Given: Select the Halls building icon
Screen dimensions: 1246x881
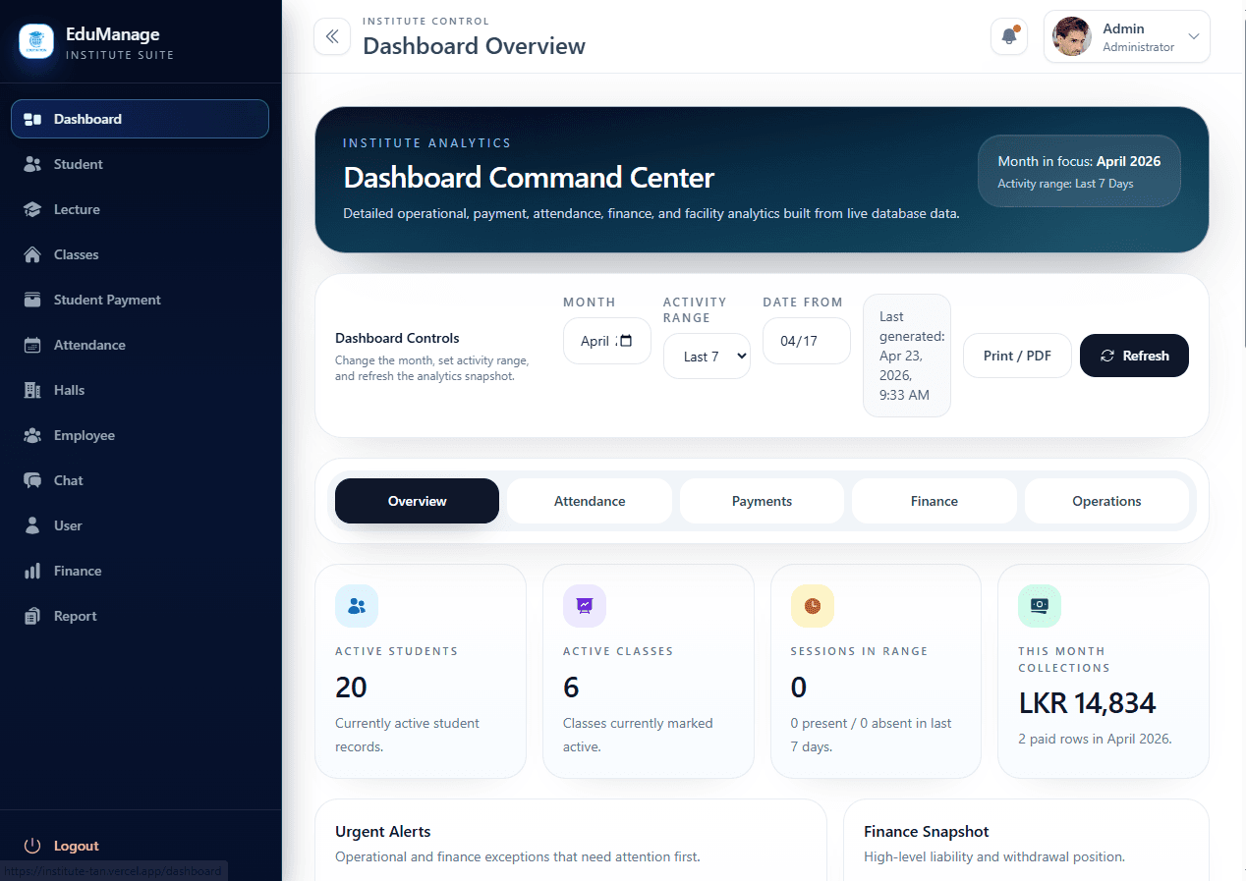Looking at the screenshot, I should click(x=32, y=390).
